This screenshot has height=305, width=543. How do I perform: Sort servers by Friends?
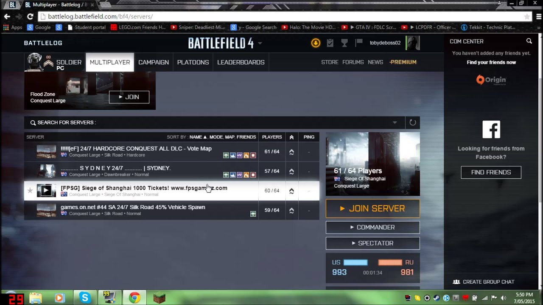pyautogui.click(x=246, y=137)
